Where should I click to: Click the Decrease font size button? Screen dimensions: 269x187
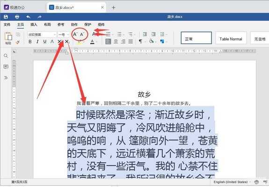(82, 34)
